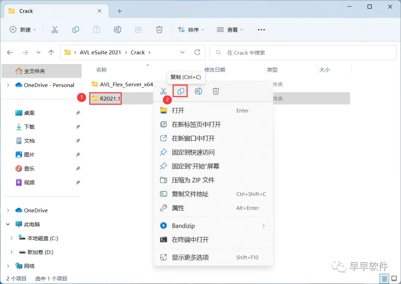The height and width of the screenshot is (284, 401).
Task: Open 主文件夹 in the sidebar
Action: 42,71
